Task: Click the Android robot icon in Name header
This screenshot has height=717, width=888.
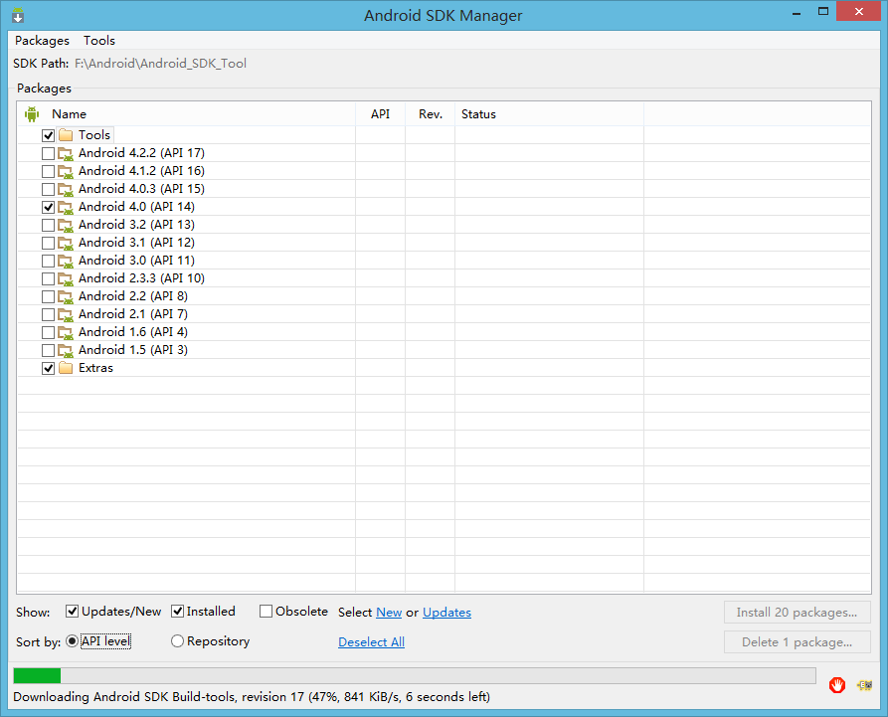Action: 32,113
